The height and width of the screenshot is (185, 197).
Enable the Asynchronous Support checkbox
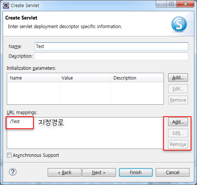9,155
